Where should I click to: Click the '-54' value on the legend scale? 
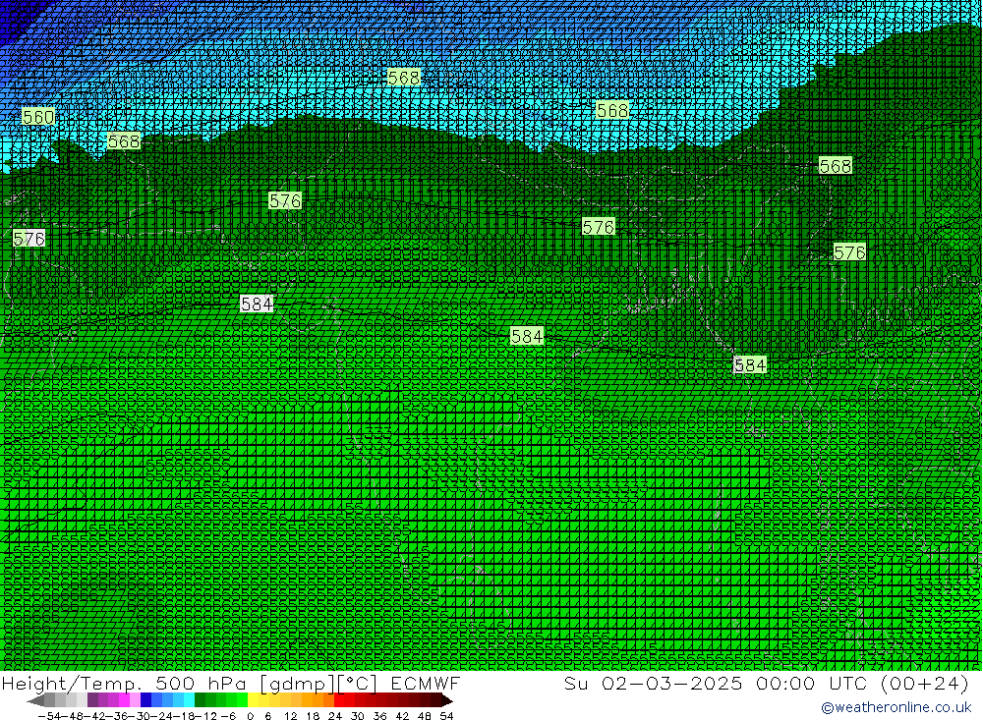click(x=47, y=716)
